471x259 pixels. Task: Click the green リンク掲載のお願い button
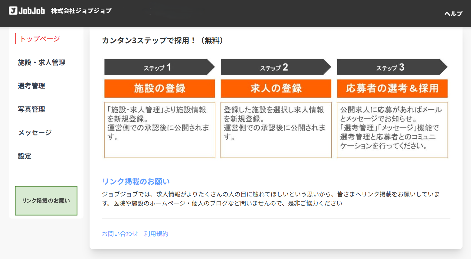click(46, 201)
